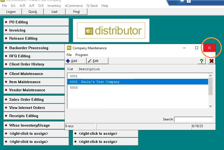The height and width of the screenshot is (150, 224).
Task: Click the red X exit icon in toolbar
Action: pos(211,61)
